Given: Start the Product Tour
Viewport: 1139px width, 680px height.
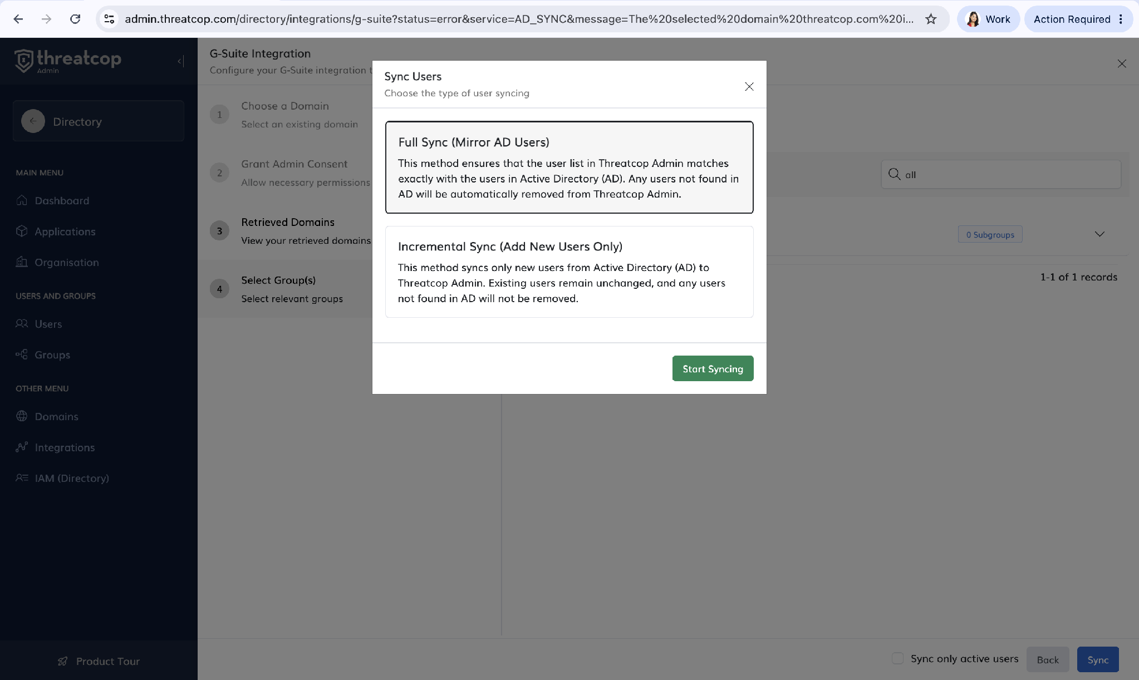Looking at the screenshot, I should (99, 661).
